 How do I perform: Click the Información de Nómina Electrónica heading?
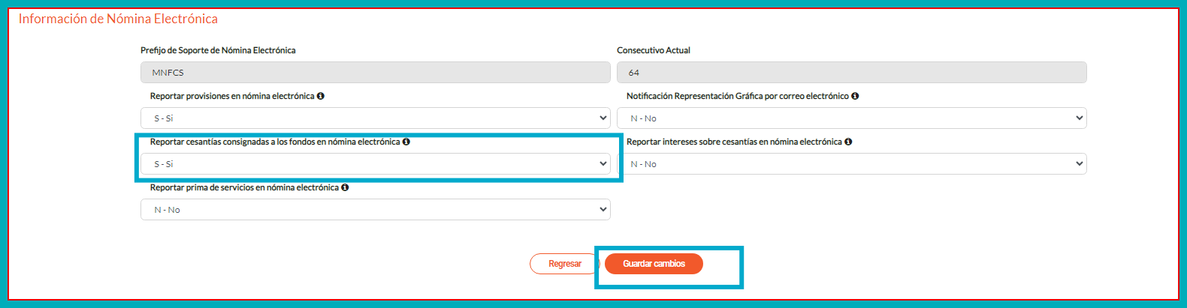[x=118, y=19]
